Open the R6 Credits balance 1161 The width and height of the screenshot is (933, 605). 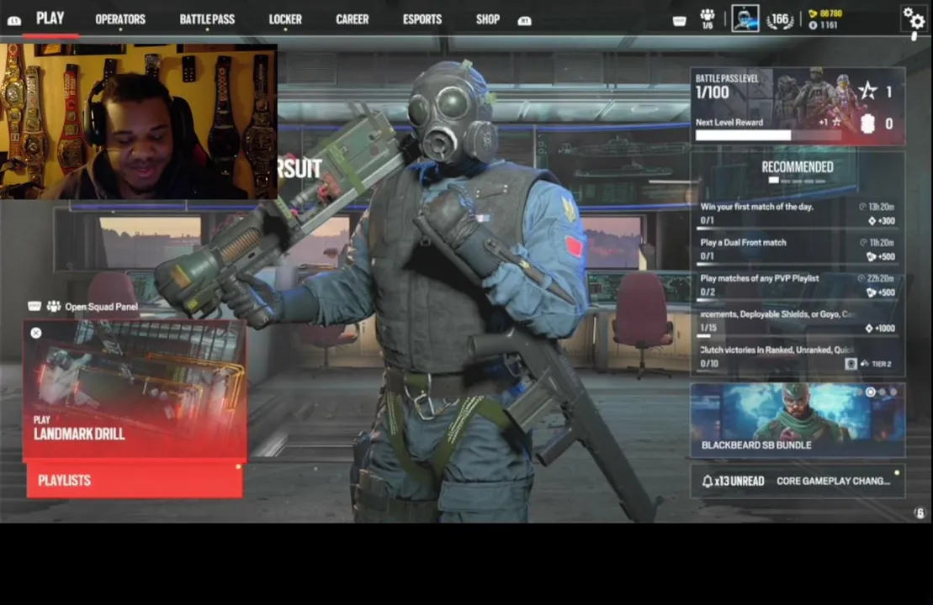click(824, 25)
